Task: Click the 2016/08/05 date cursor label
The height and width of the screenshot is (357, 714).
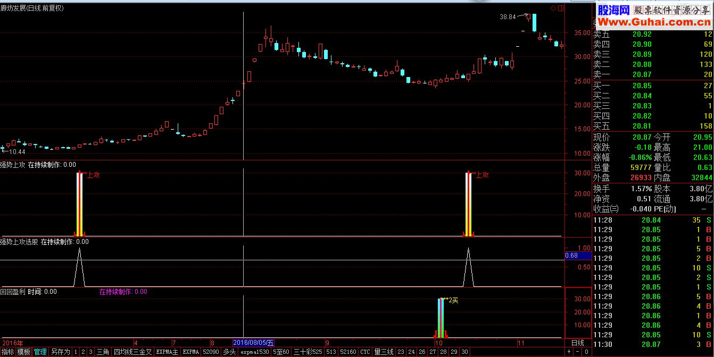Action: click(254, 343)
